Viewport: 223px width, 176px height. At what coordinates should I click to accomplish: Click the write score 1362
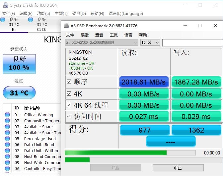pos(196,130)
